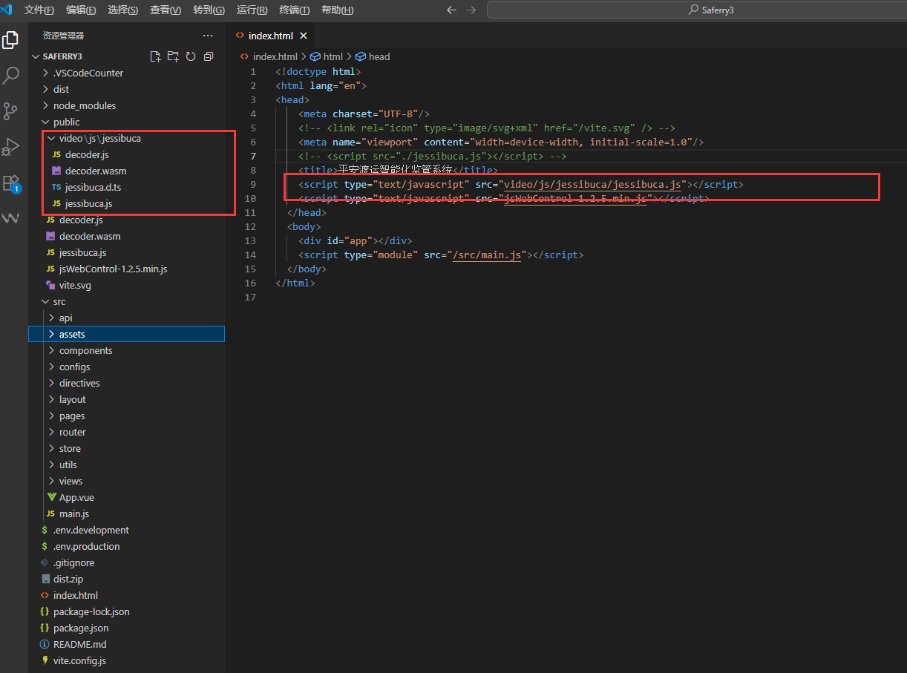Click the head breadcrumb above the editor
The image size is (907, 673).
pos(378,56)
